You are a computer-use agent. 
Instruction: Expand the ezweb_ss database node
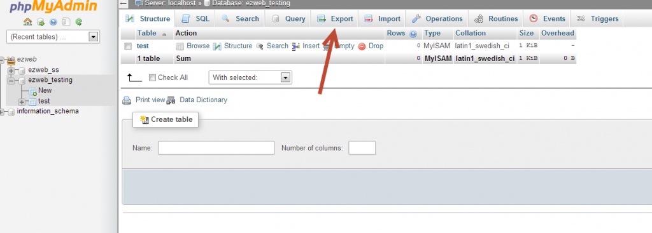pyautogui.click(x=11, y=70)
